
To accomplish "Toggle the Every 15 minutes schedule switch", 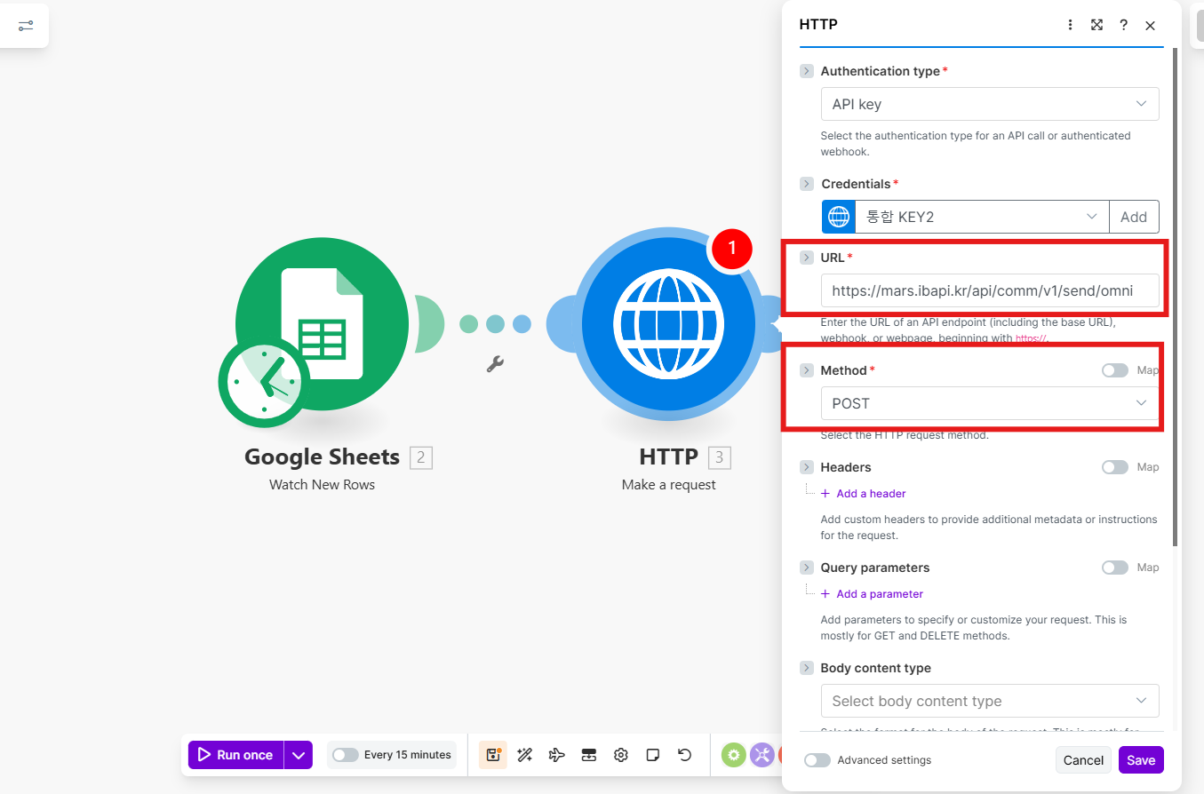I will point(346,755).
